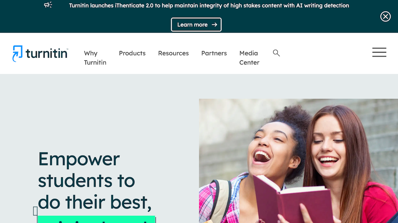Click the arrow inside Learn more button

click(x=215, y=25)
